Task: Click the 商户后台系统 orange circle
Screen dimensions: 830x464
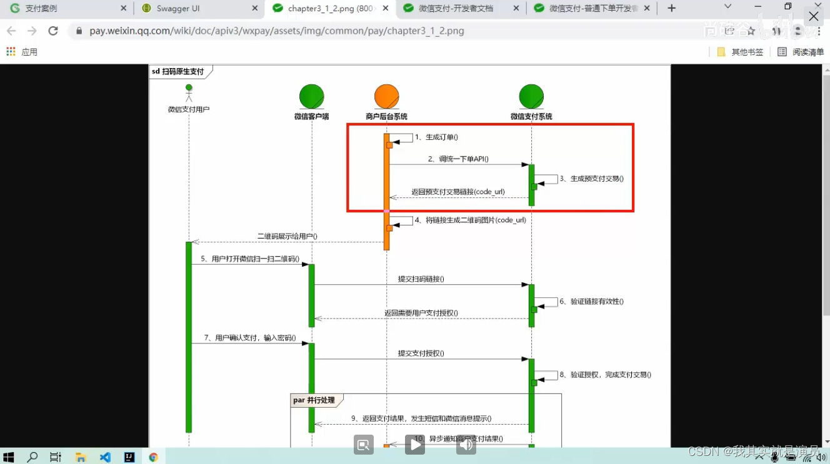Action: [x=386, y=97]
